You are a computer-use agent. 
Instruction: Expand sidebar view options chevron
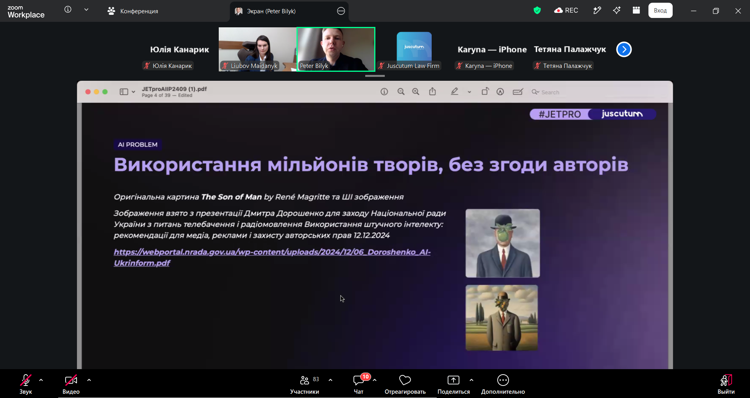[x=134, y=92]
